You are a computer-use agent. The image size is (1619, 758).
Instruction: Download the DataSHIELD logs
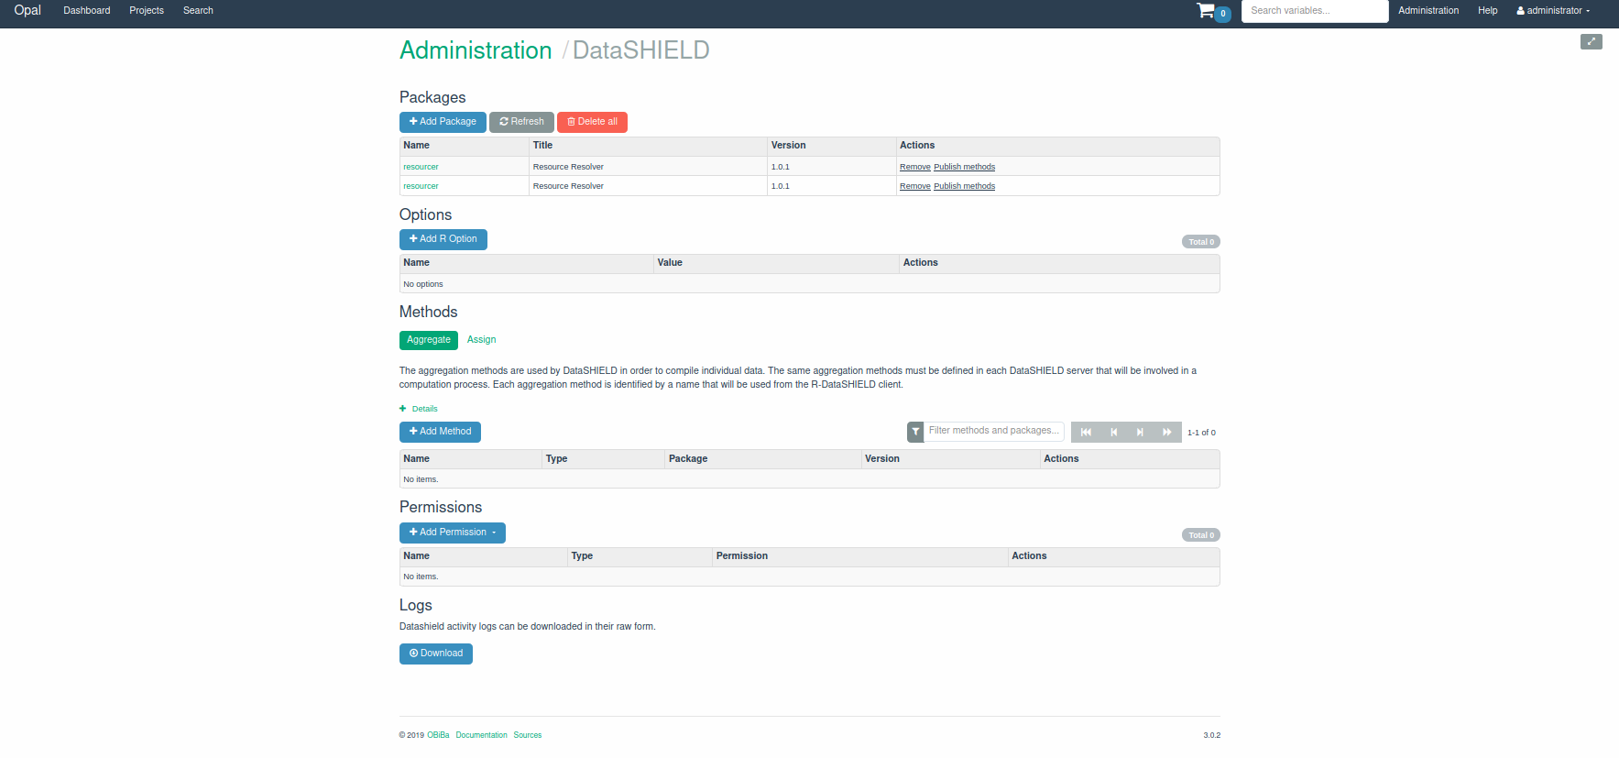[x=436, y=654]
